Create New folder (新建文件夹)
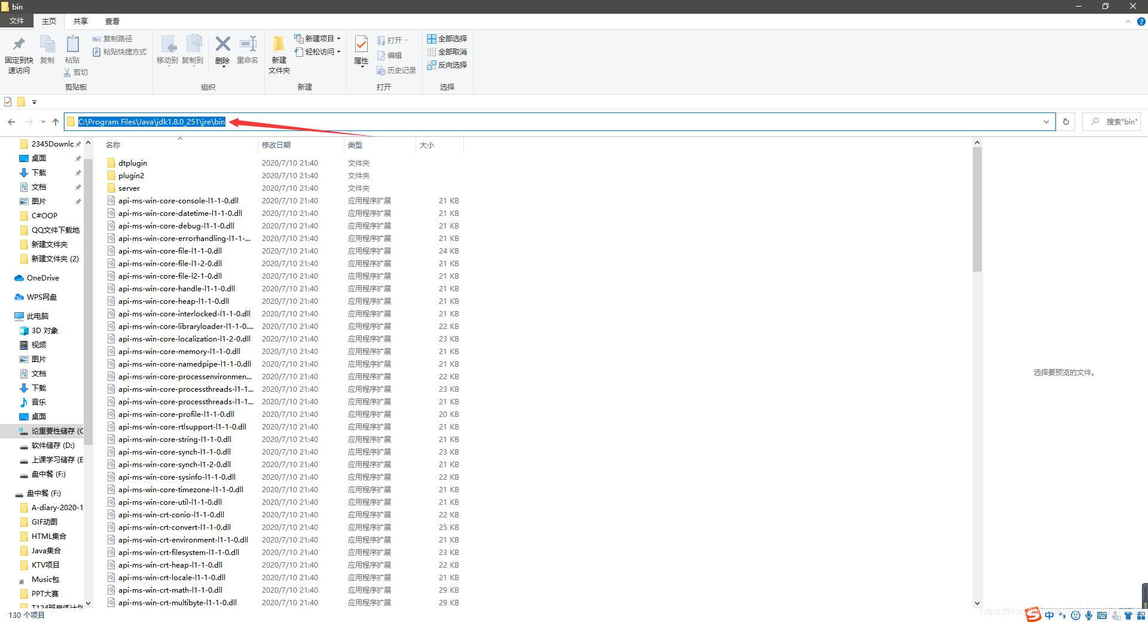The image size is (1148, 622). pyautogui.click(x=279, y=55)
